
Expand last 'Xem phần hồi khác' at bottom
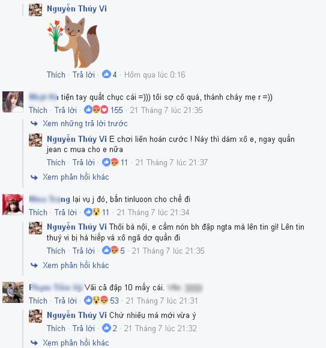tap(76, 343)
